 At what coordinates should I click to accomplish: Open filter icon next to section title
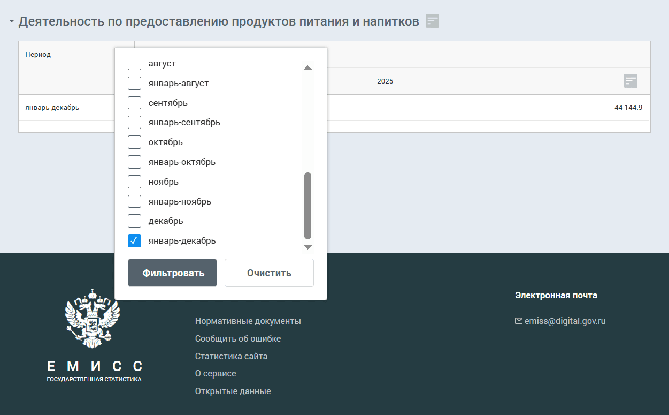pos(432,21)
